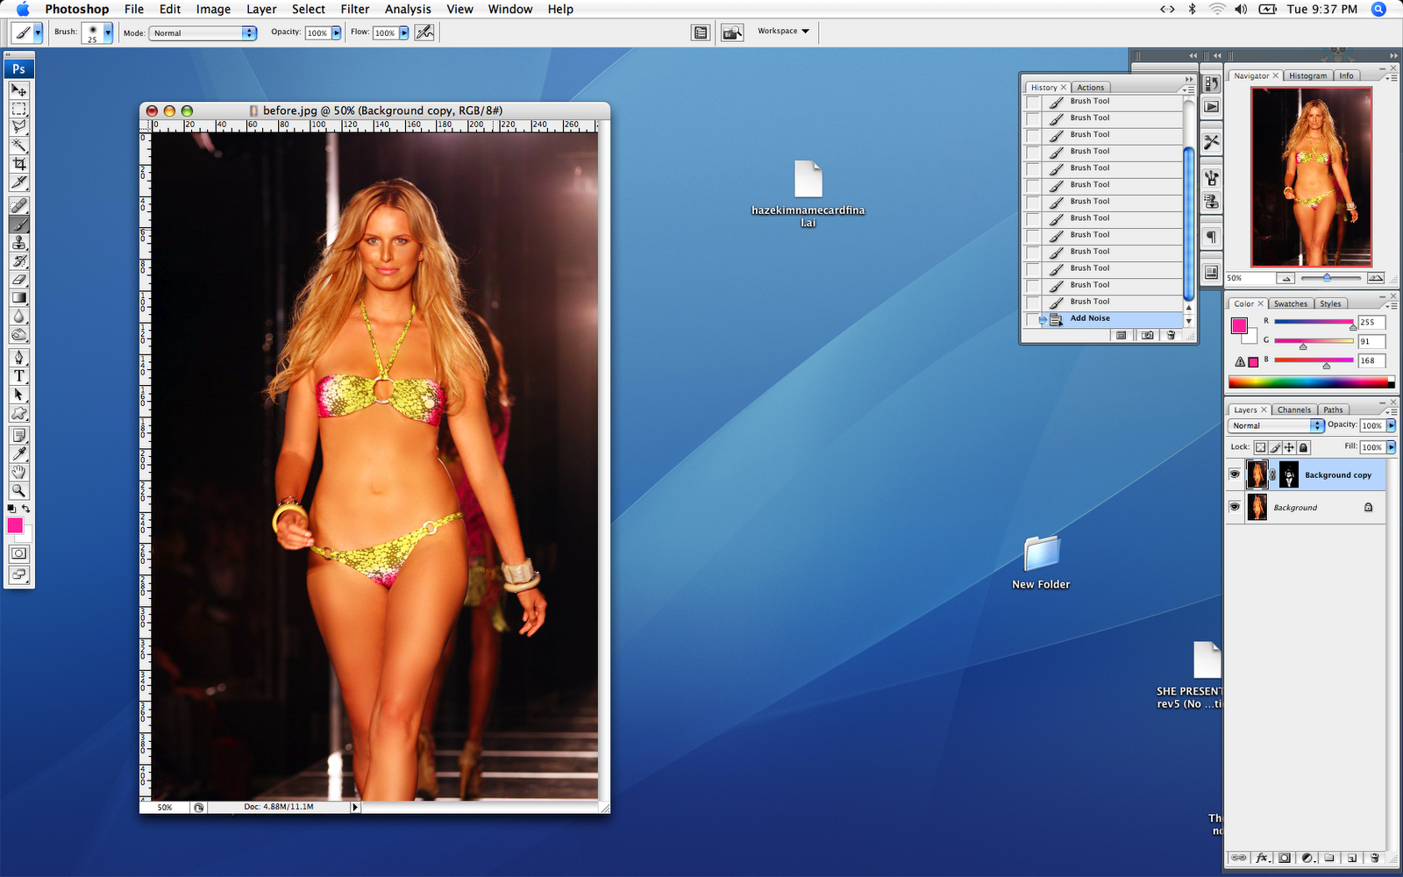
Task: Open the History panel options menu
Action: [x=1189, y=89]
